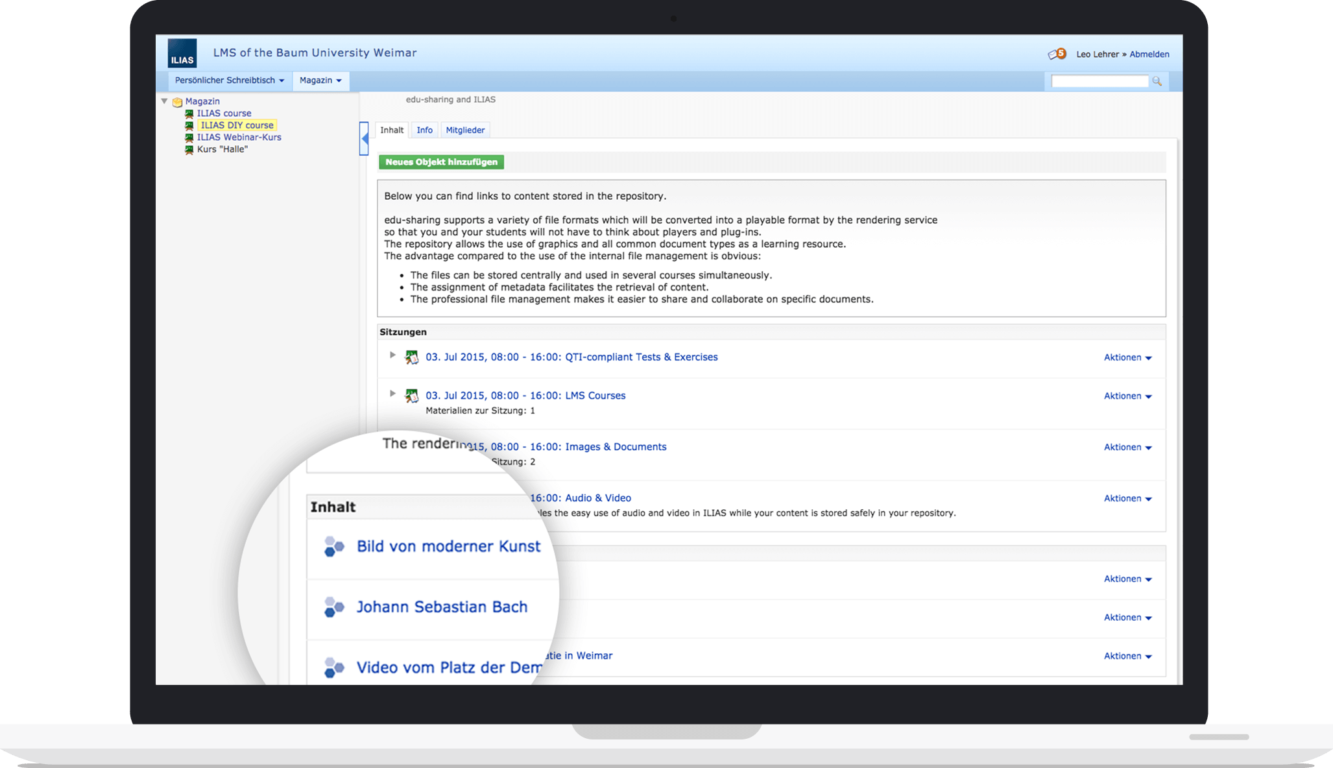1333x768 pixels.
Task: Open the Magazin dropdown in navigation bar
Action: [x=320, y=80]
